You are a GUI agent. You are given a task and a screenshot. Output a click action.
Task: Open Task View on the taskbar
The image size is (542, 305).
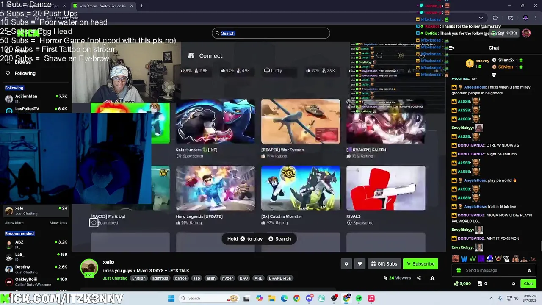click(x=246, y=298)
